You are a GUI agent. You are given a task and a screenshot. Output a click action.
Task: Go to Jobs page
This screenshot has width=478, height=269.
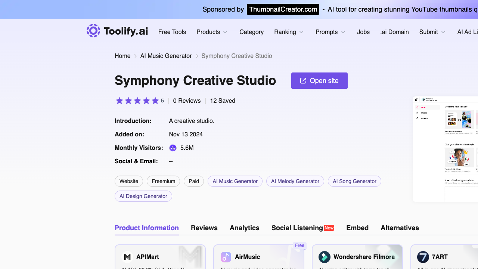point(363,32)
